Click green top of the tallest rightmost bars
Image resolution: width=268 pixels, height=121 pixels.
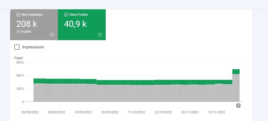236,72
